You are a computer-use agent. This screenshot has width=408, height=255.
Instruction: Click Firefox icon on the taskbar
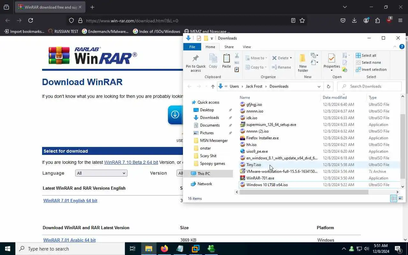(x=164, y=249)
